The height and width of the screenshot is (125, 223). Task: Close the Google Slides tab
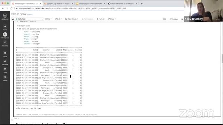click(x=105, y=4)
